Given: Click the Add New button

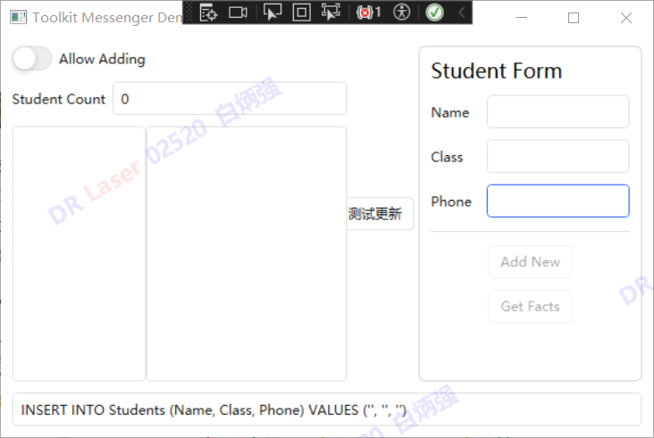Looking at the screenshot, I should (x=530, y=262).
